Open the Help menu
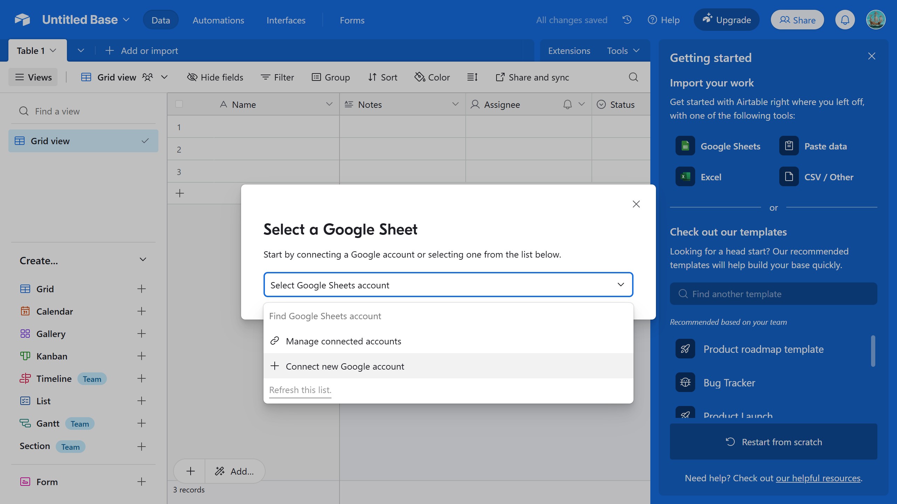Screen dimensions: 897x504 [664, 20]
